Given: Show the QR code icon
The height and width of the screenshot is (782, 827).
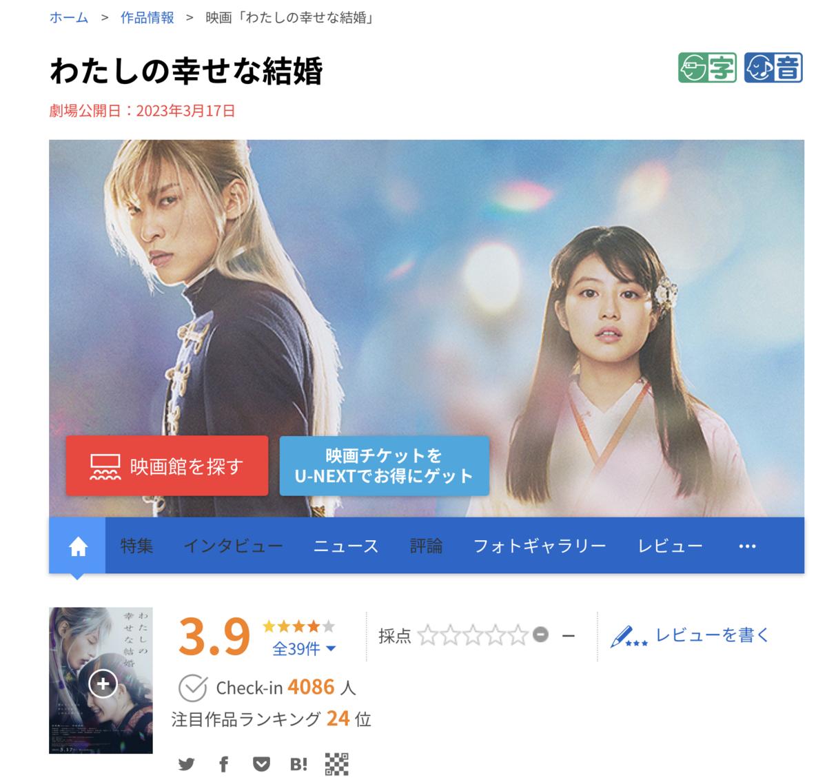Looking at the screenshot, I should click(x=336, y=764).
